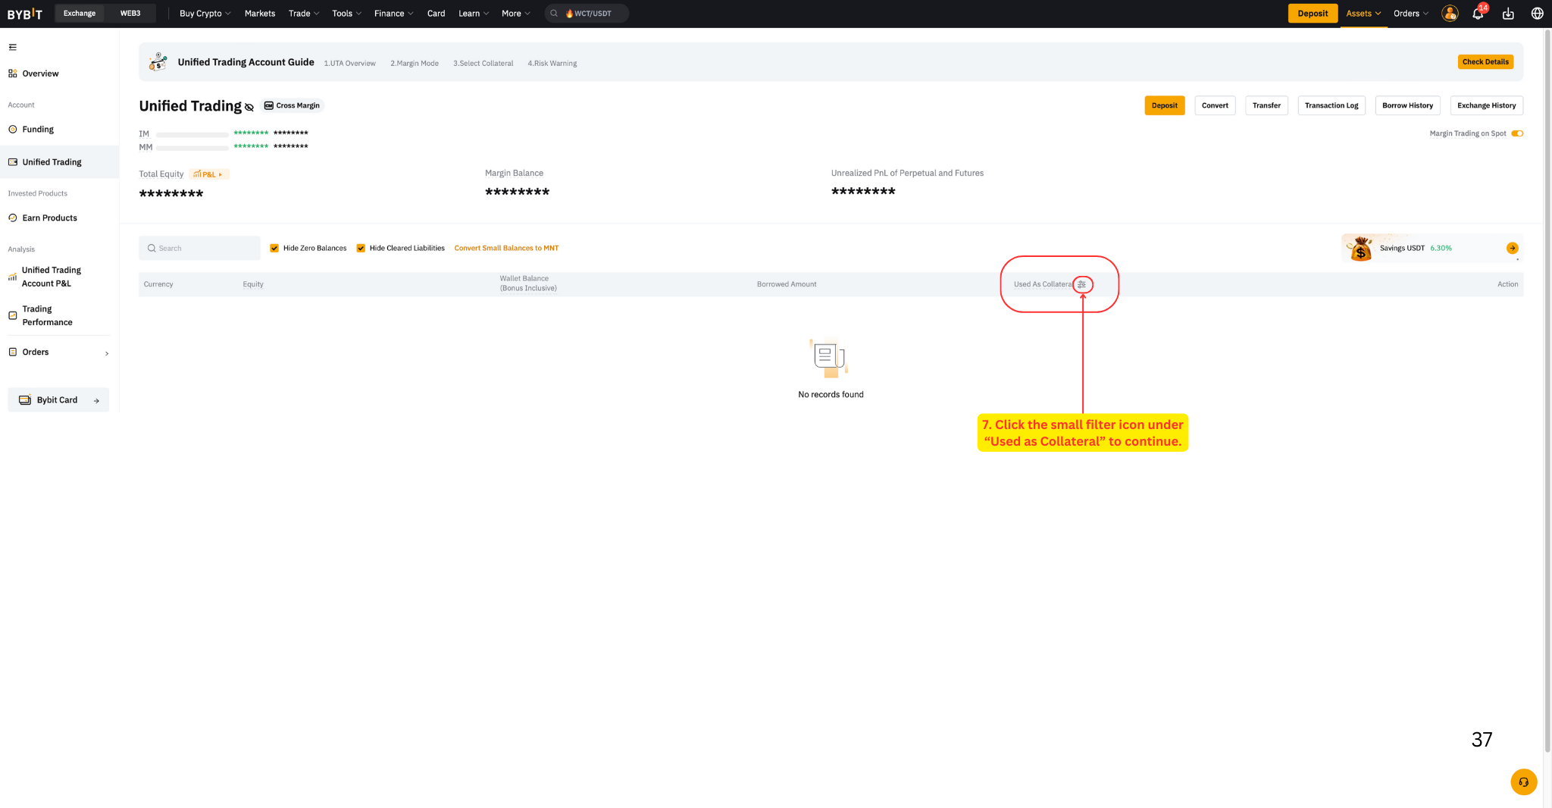Open guide step 3.Select Collateral
Viewport: 1552px width, 808px height.
(x=483, y=64)
